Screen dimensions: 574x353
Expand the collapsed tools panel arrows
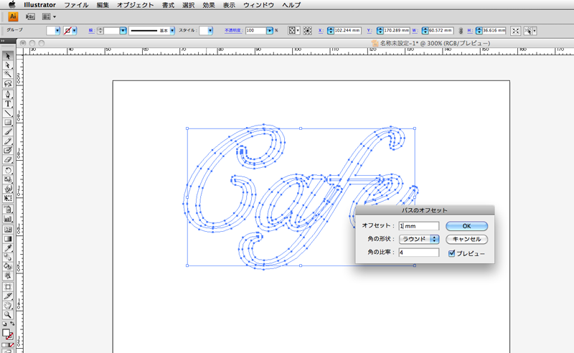pyautogui.click(x=3, y=41)
